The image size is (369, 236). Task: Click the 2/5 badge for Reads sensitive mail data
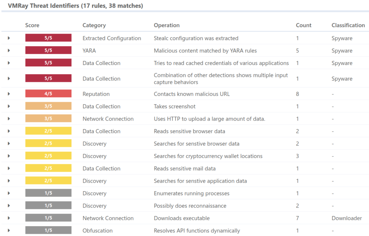click(48, 168)
